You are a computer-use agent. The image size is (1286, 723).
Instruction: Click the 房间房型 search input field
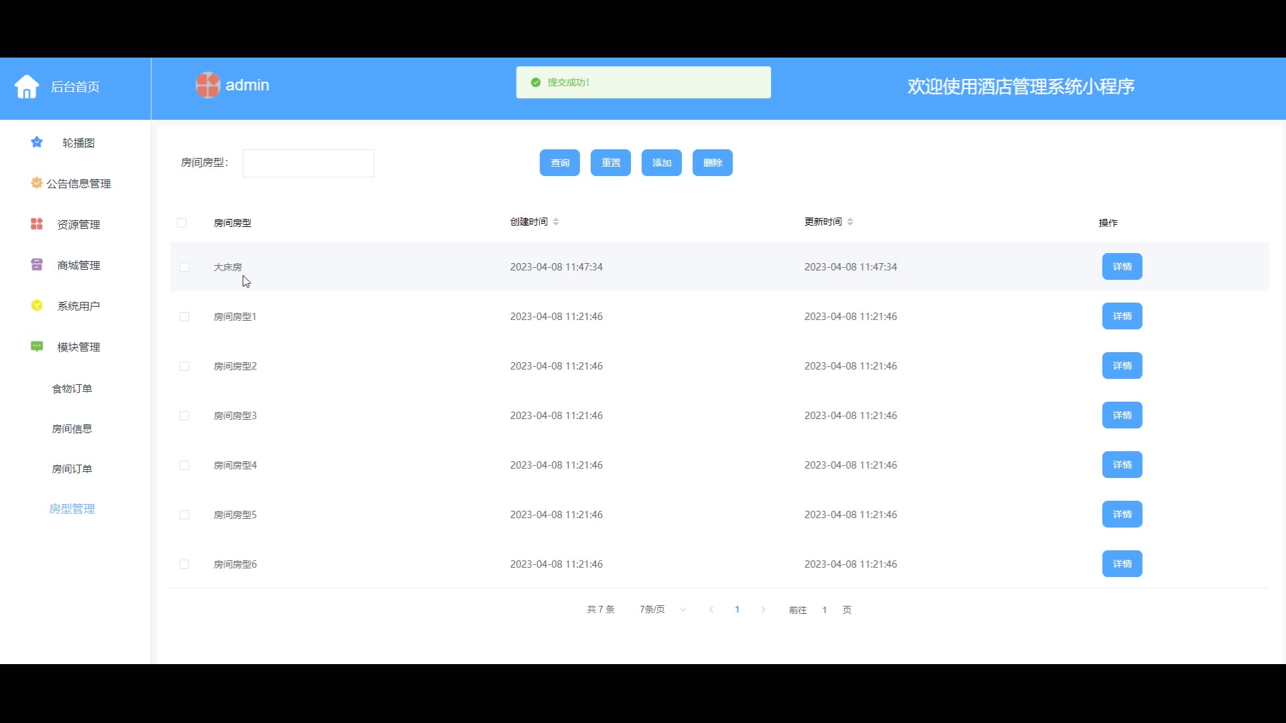click(x=308, y=163)
